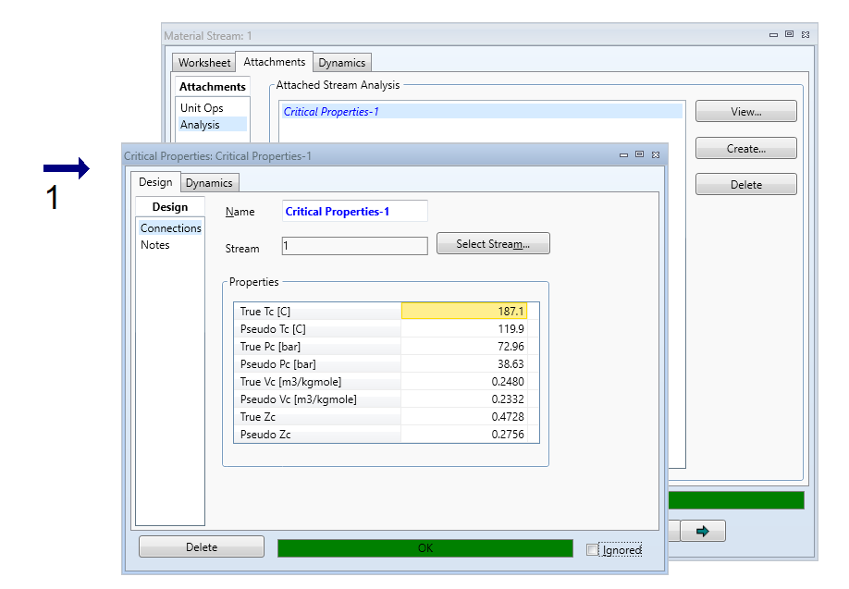The image size is (849, 589).
Task: Click the View button for attached analysis
Action: 745,110
